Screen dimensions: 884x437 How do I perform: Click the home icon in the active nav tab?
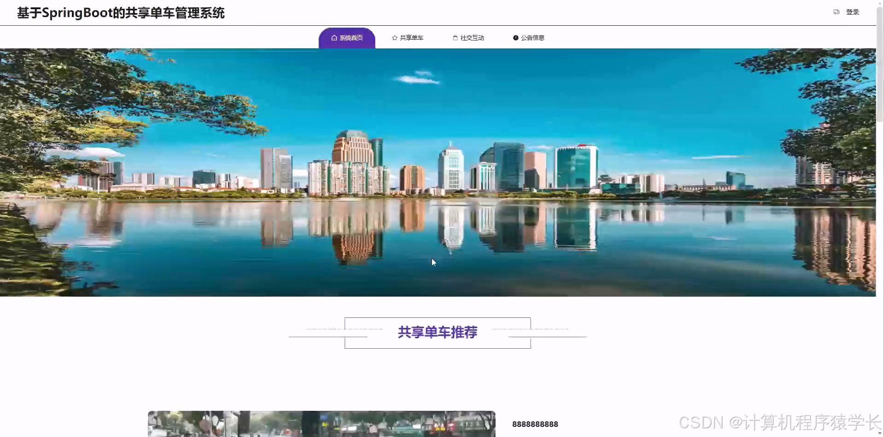click(334, 38)
